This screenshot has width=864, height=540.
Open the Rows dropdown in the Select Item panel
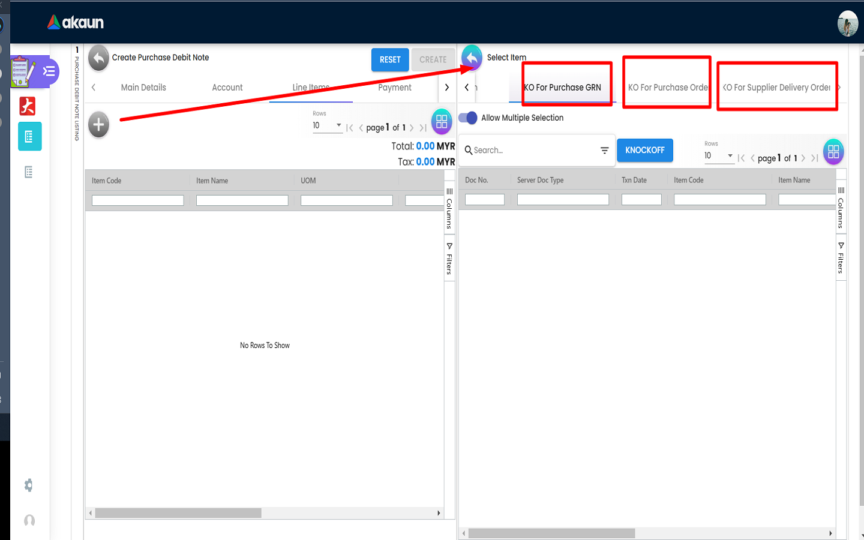[719, 155]
